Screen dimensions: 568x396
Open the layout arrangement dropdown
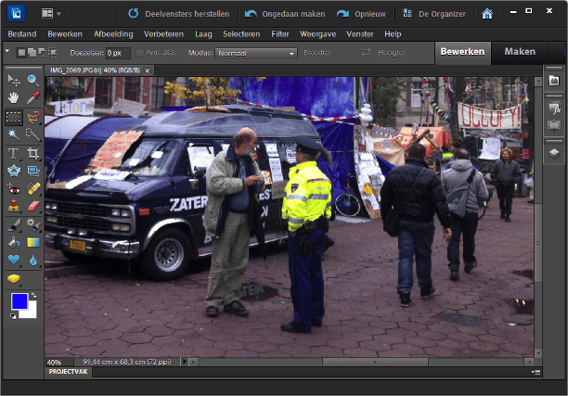coord(53,14)
